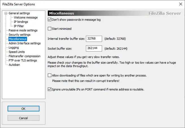Image resolution: width=185 pixels, height=128 pixels.
Task: Confirm the options with OK
Action: point(23,109)
